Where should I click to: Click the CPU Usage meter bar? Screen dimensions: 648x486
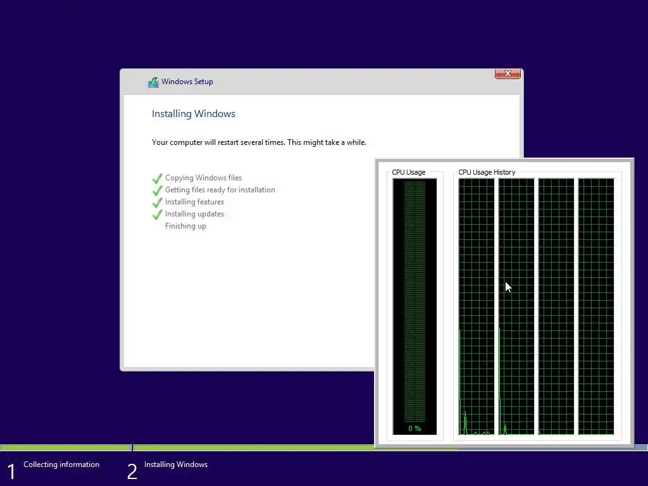click(x=414, y=306)
